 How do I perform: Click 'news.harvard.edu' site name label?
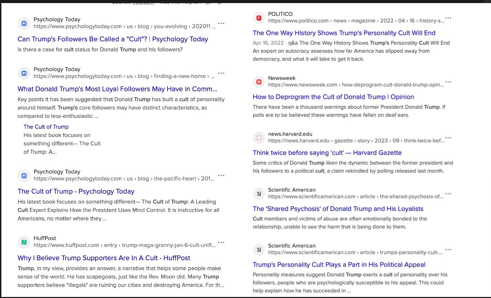click(290, 134)
